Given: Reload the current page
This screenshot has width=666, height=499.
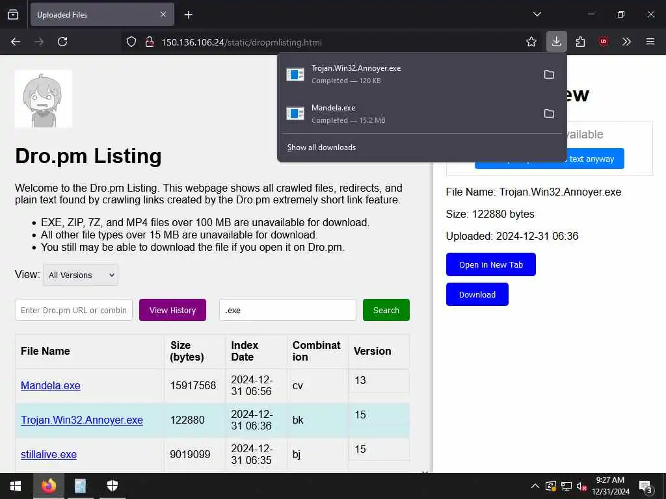Looking at the screenshot, I should click(x=62, y=42).
